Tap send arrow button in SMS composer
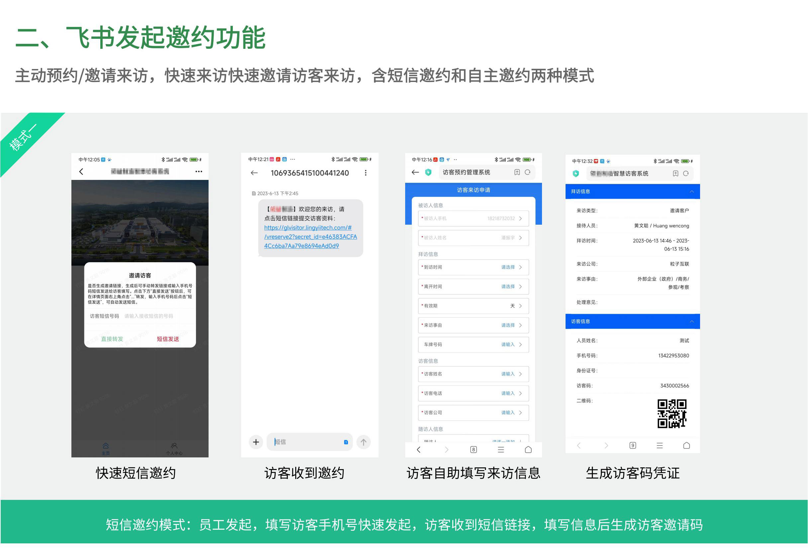The height and width of the screenshot is (554, 808). point(363,442)
